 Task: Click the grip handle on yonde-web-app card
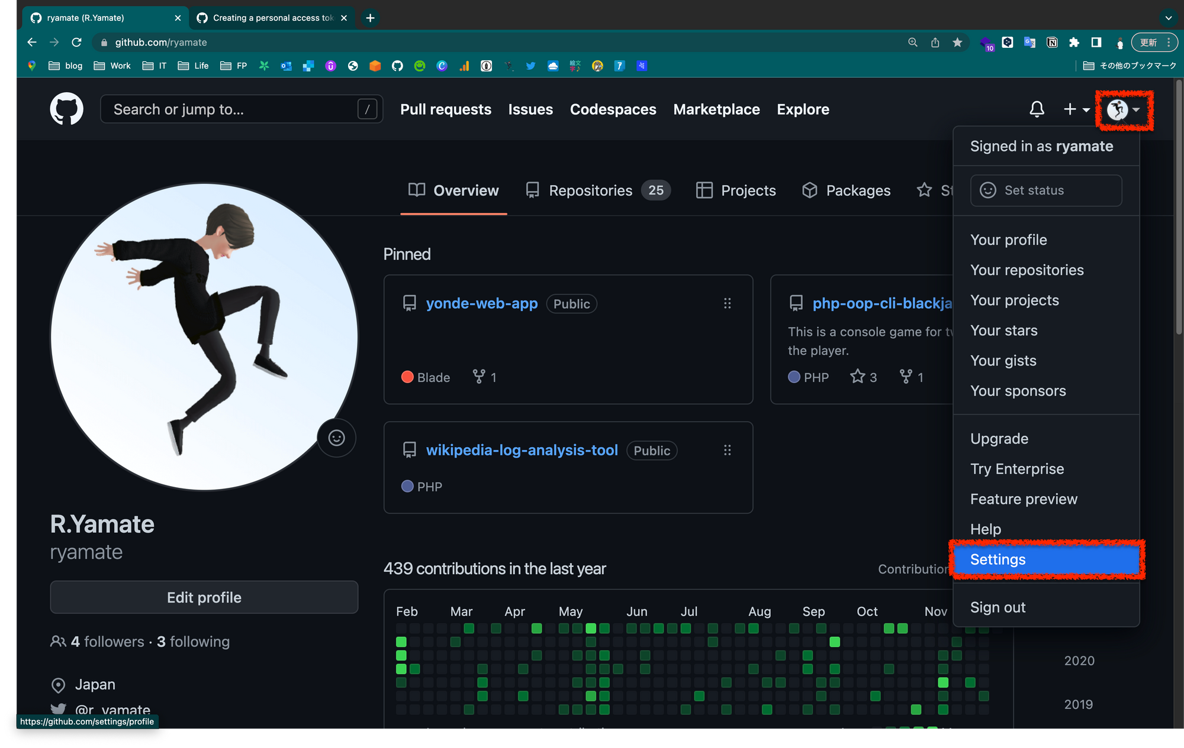pyautogui.click(x=727, y=303)
